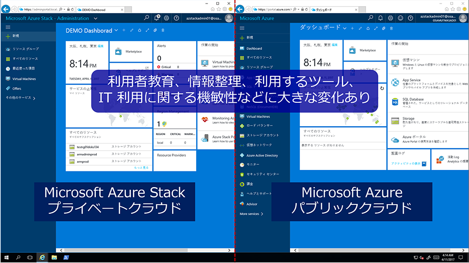Refresh the service health map tile in Azure
Screen dimensions: 469x263
[x=382, y=89]
